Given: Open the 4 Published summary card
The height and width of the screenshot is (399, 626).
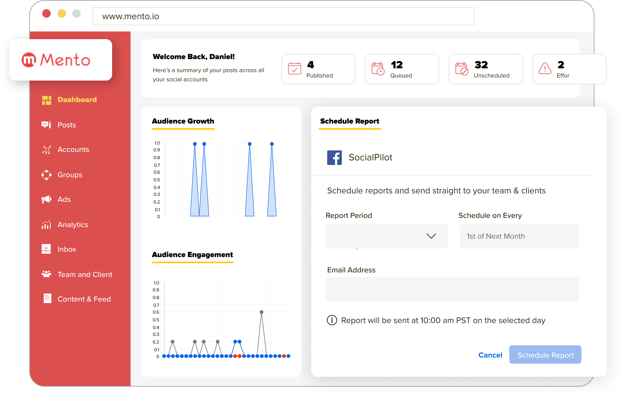Looking at the screenshot, I should [x=319, y=69].
